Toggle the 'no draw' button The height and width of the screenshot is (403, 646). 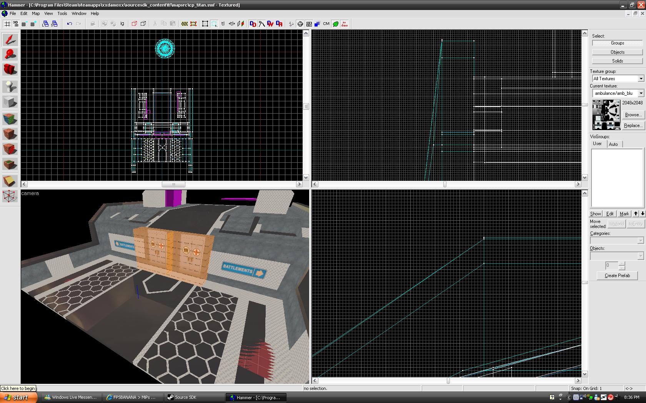click(x=345, y=24)
